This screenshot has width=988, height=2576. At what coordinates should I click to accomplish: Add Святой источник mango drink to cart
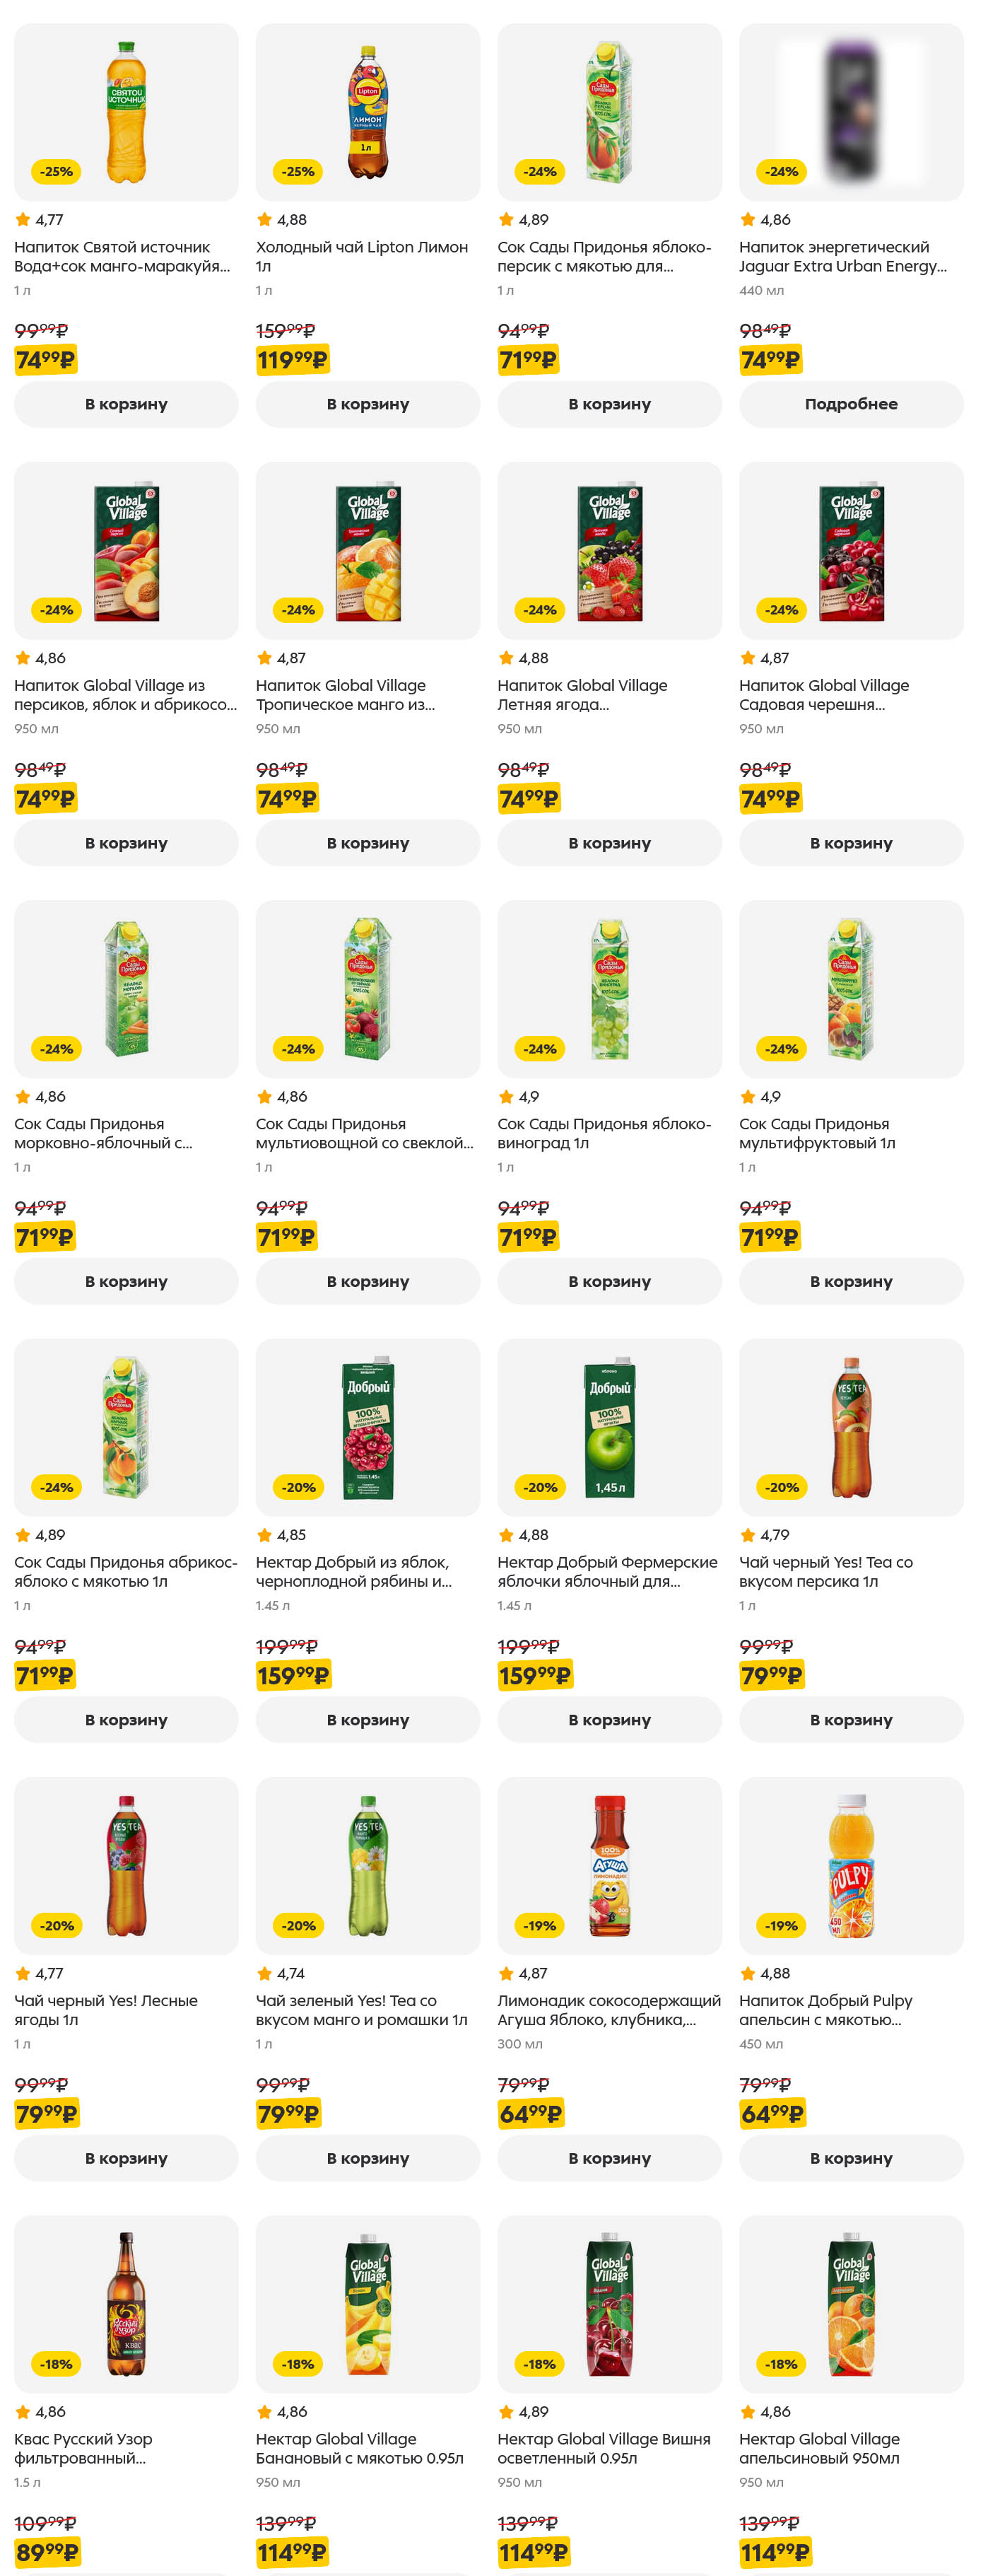(126, 404)
